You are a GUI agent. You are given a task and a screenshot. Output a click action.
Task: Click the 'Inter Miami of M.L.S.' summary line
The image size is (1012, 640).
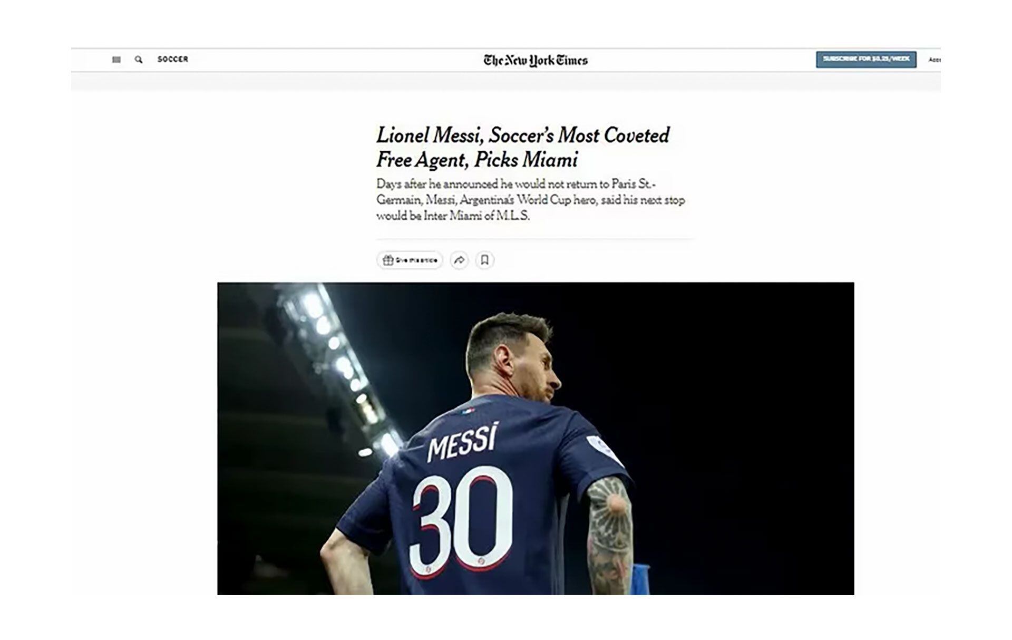[453, 216]
